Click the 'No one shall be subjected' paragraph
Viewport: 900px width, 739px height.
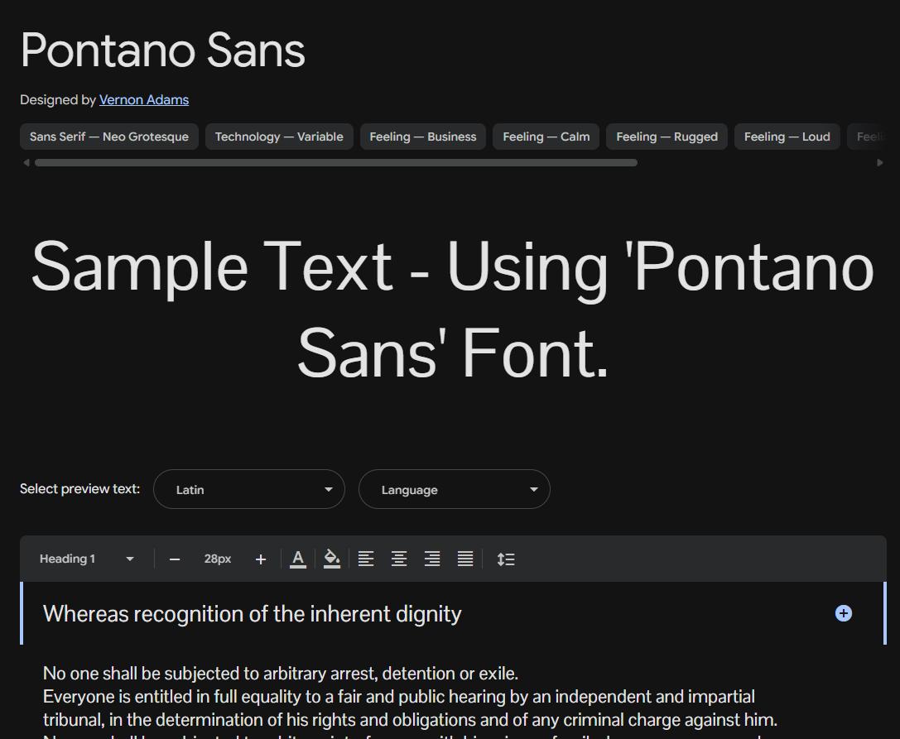[x=281, y=673]
